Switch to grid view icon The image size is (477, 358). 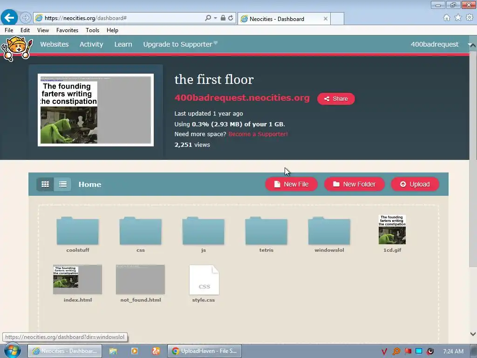pos(45,184)
